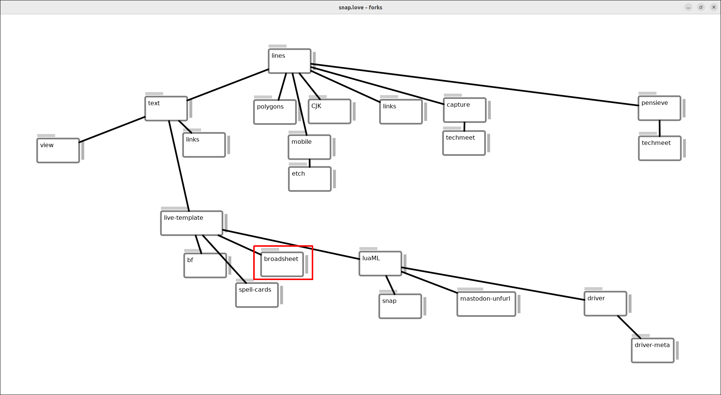Maximize the snap.love window
This screenshot has width=721, height=395.
[701, 7]
